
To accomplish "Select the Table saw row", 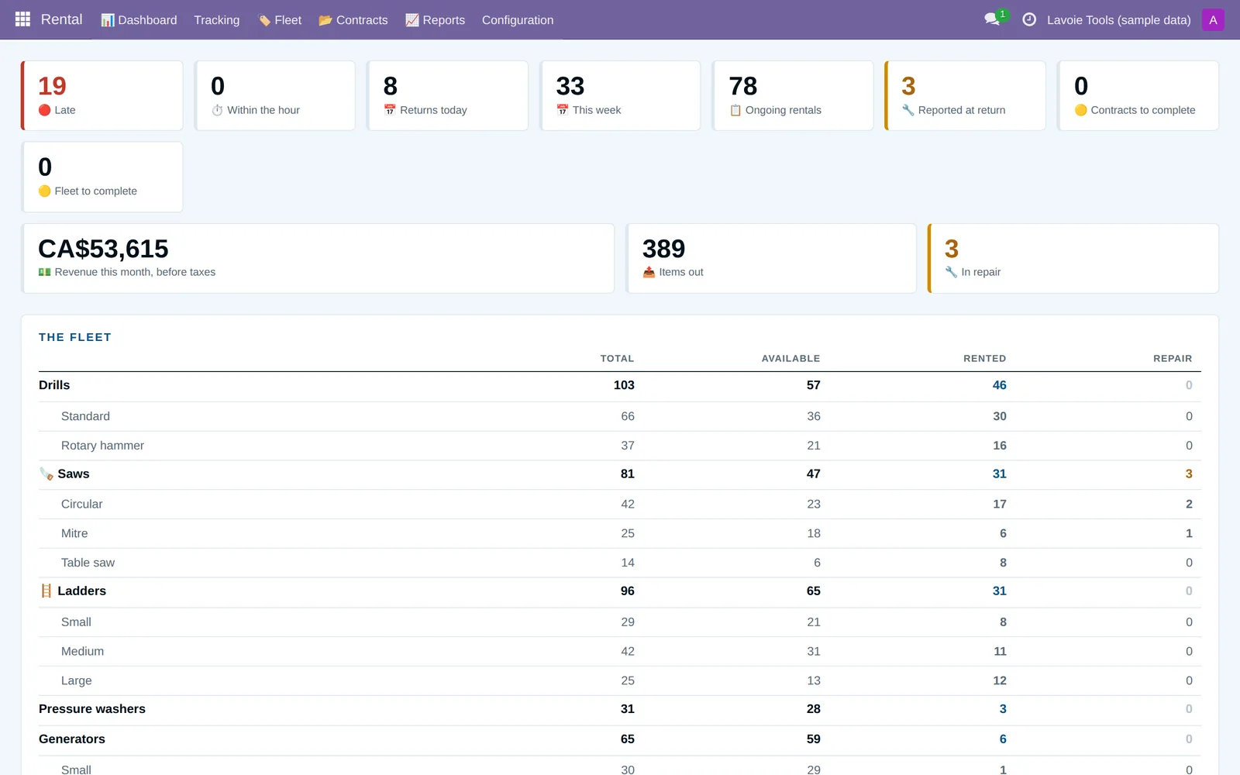I will click(620, 563).
